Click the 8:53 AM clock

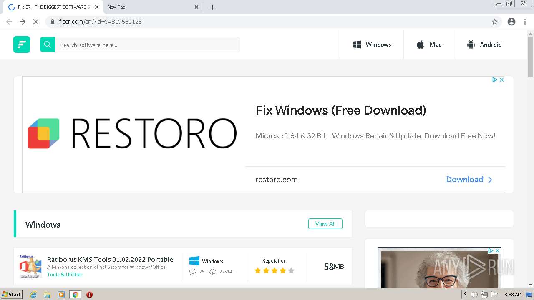(x=513, y=295)
